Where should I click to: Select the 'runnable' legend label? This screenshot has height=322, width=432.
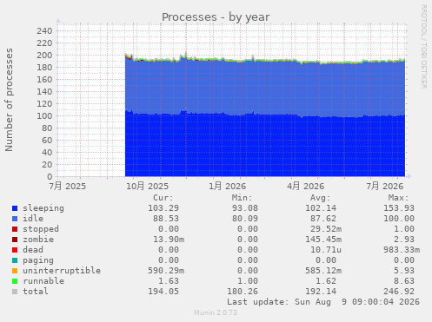point(43,281)
